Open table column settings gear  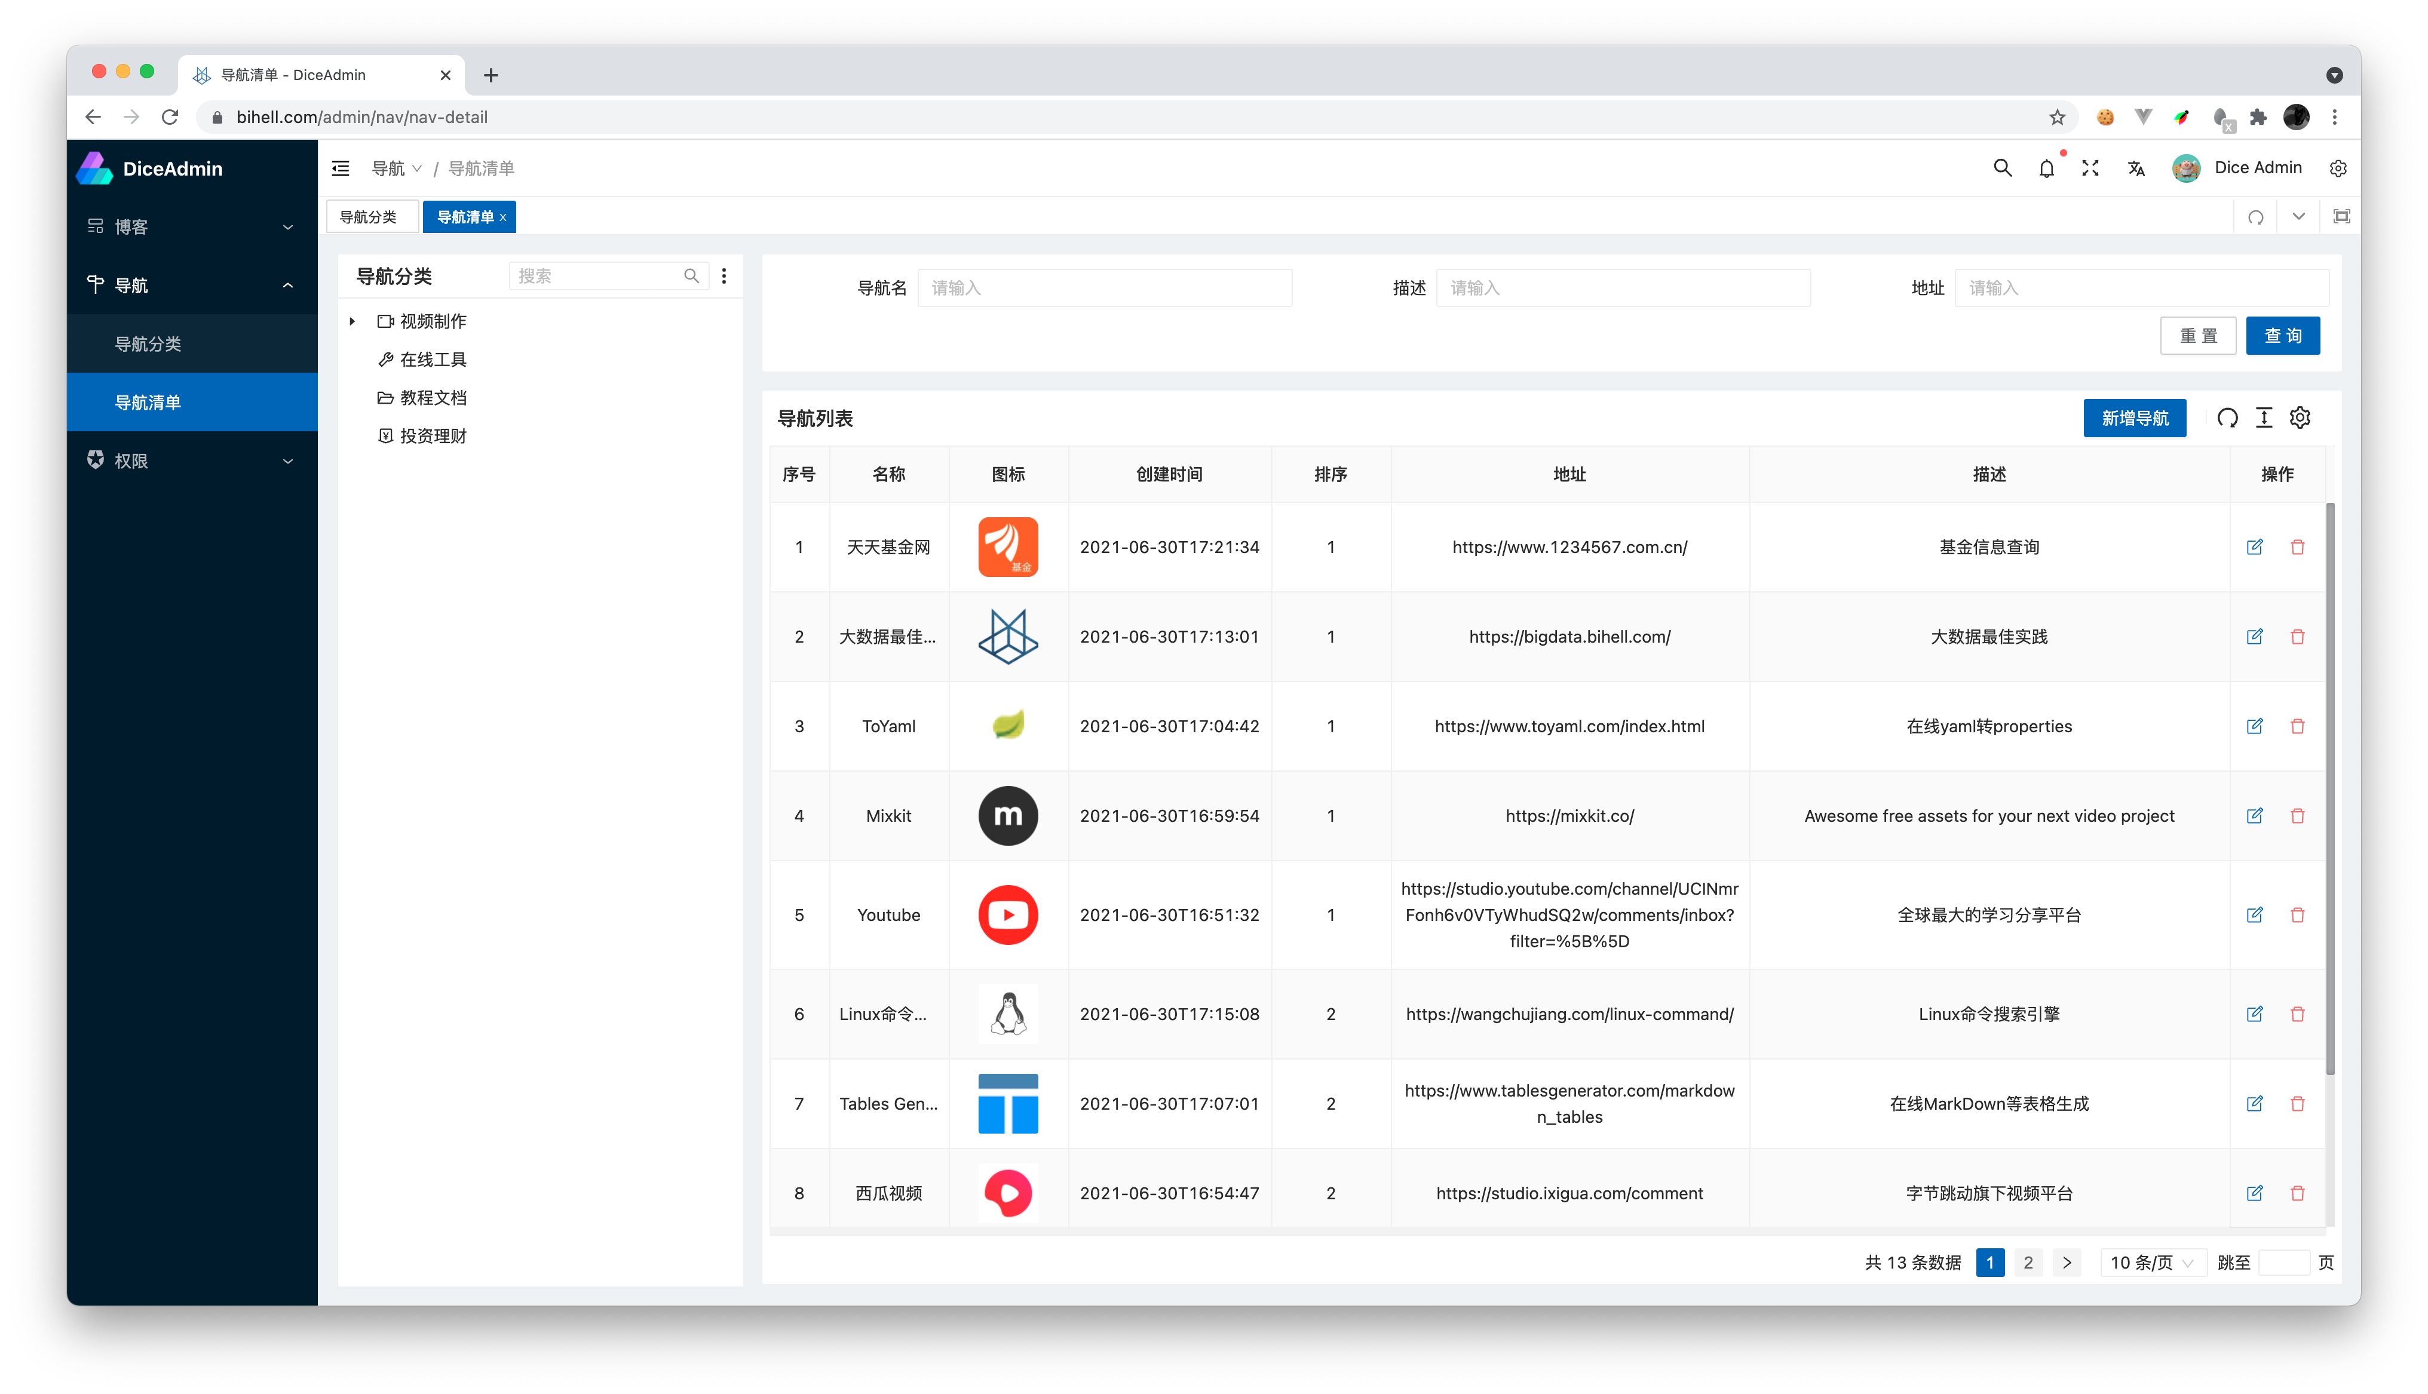tap(2300, 417)
